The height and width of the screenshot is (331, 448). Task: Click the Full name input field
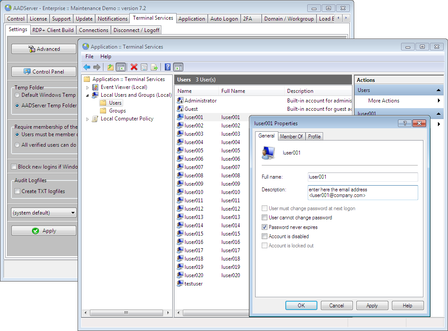point(363,177)
